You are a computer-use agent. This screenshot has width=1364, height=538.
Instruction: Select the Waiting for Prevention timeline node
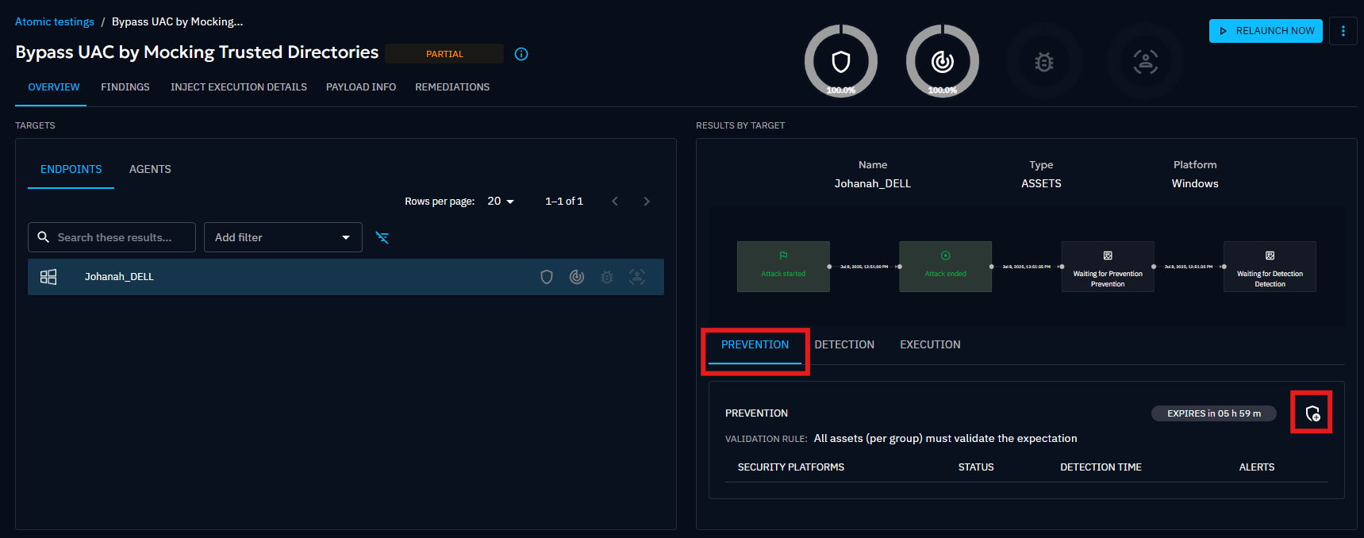click(x=1107, y=267)
